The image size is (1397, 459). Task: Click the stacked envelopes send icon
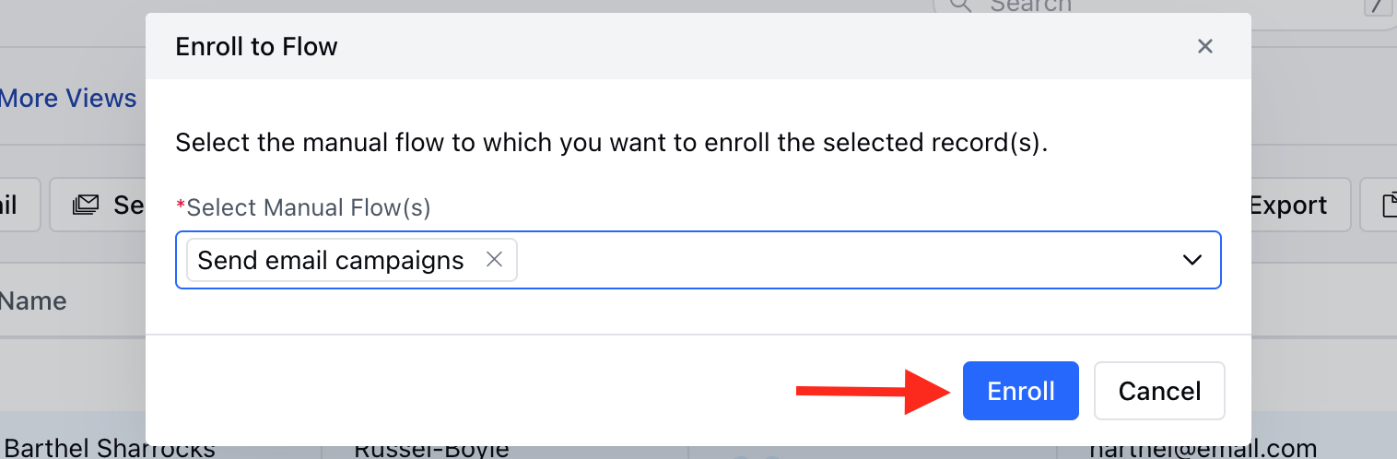[86, 205]
